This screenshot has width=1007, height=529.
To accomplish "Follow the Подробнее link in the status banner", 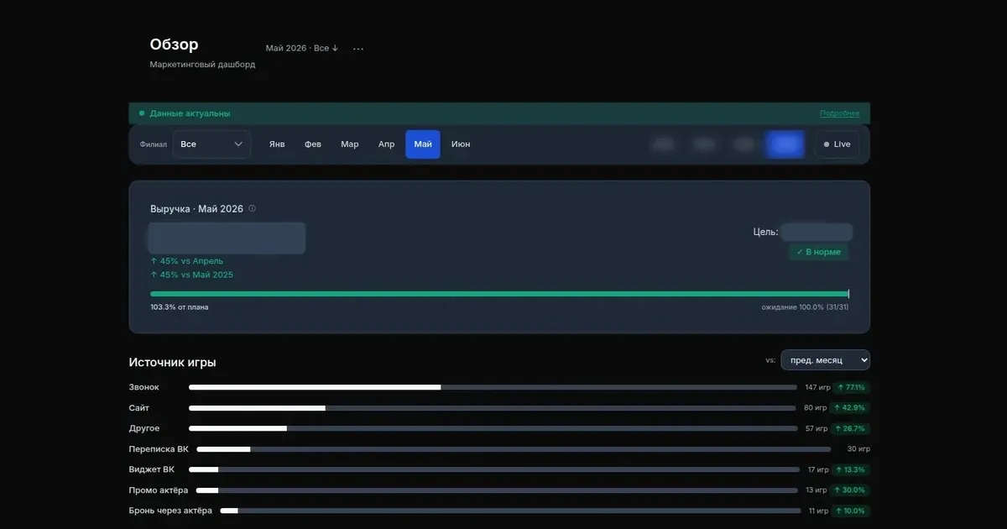I will (839, 113).
